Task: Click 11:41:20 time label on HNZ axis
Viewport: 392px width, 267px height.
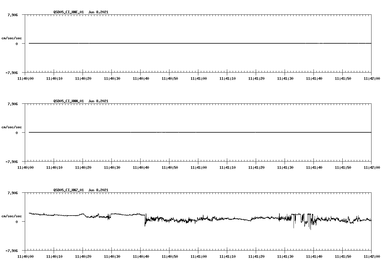Action: [256, 257]
